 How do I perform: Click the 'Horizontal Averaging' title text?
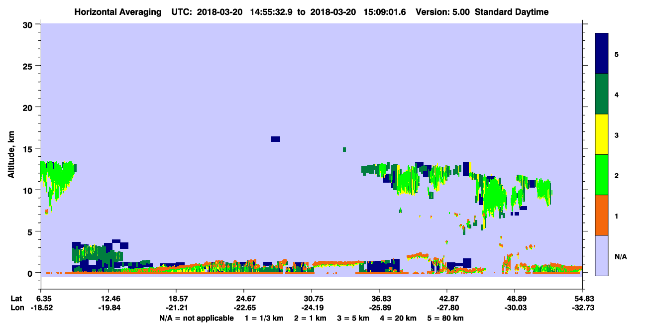point(117,12)
